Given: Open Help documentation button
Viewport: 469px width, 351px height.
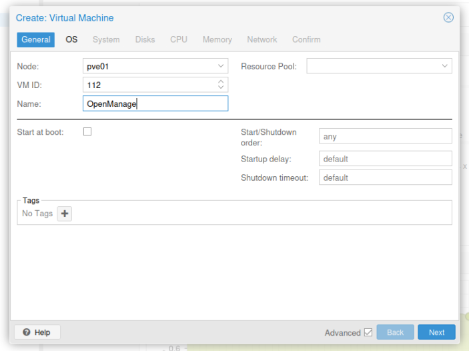Looking at the screenshot, I should [37, 332].
